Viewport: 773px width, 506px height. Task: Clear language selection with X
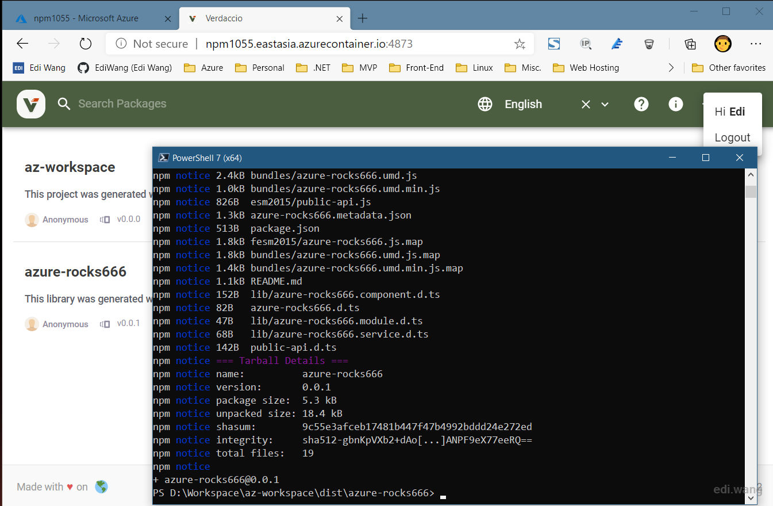pos(586,104)
